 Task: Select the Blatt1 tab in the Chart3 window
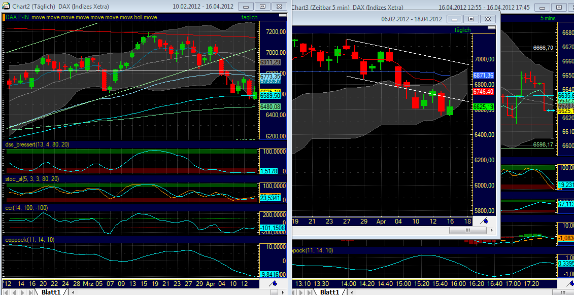[x=330, y=291]
